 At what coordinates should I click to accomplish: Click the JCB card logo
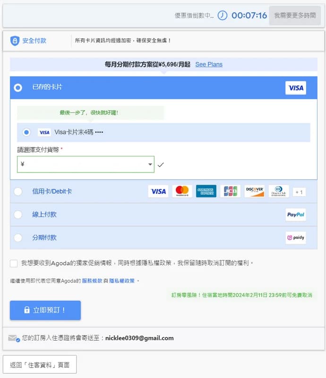230,191
